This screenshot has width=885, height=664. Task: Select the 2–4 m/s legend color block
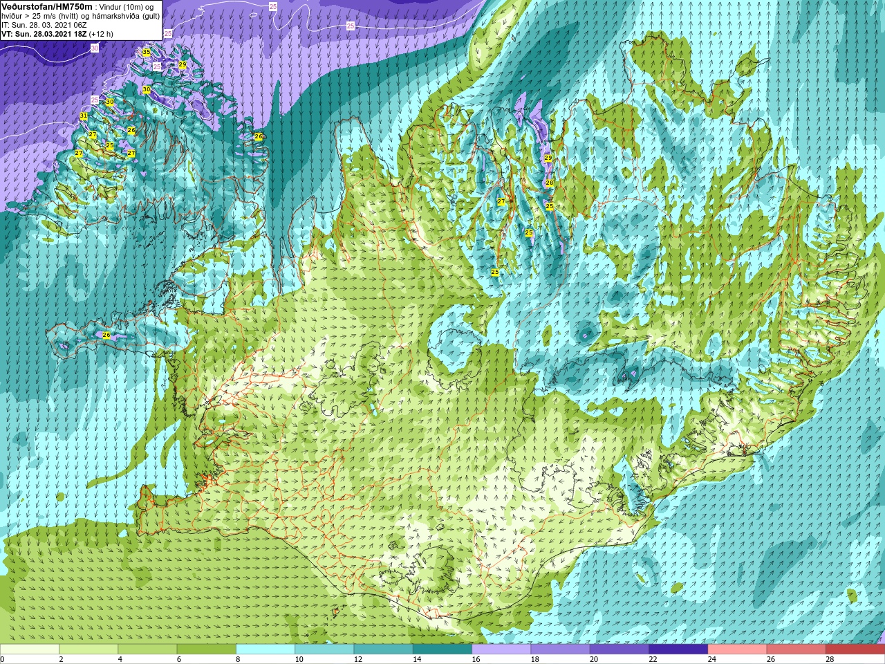point(89,649)
